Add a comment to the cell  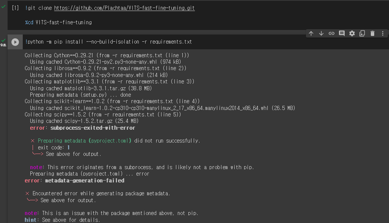point(342,33)
